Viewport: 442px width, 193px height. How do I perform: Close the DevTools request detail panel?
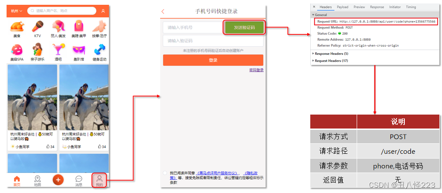tap(314, 7)
